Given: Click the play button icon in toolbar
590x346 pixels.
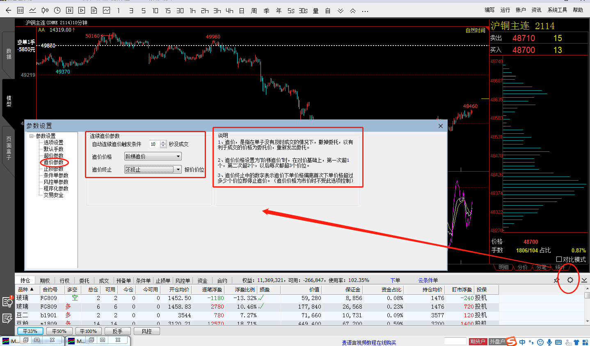Looking at the screenshot, I should 82,10.
